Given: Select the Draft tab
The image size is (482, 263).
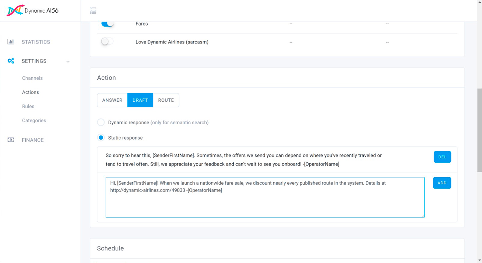Looking at the screenshot, I should [140, 100].
